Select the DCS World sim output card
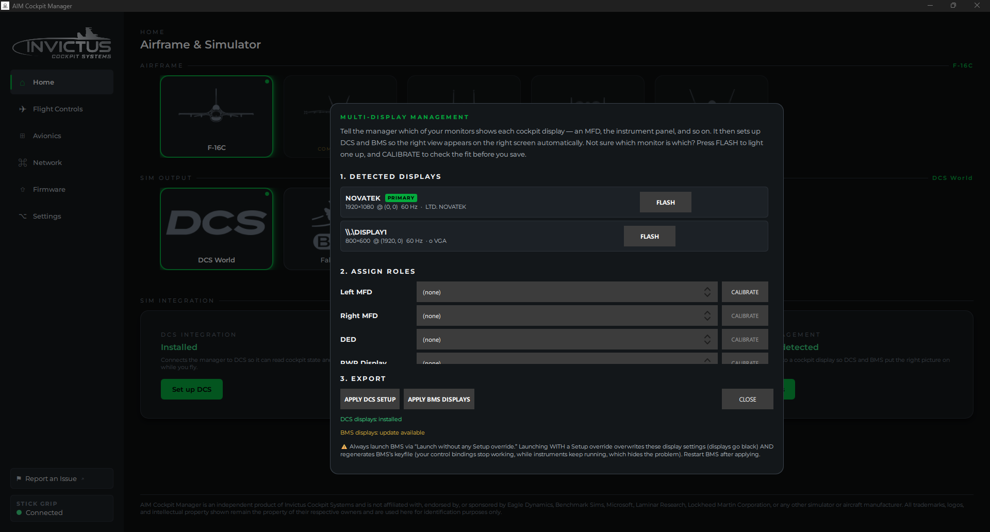 tap(217, 229)
